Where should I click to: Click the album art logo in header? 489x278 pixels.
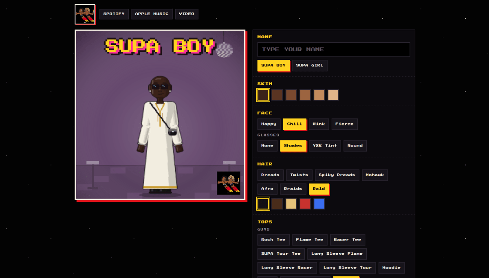pyautogui.click(x=85, y=14)
